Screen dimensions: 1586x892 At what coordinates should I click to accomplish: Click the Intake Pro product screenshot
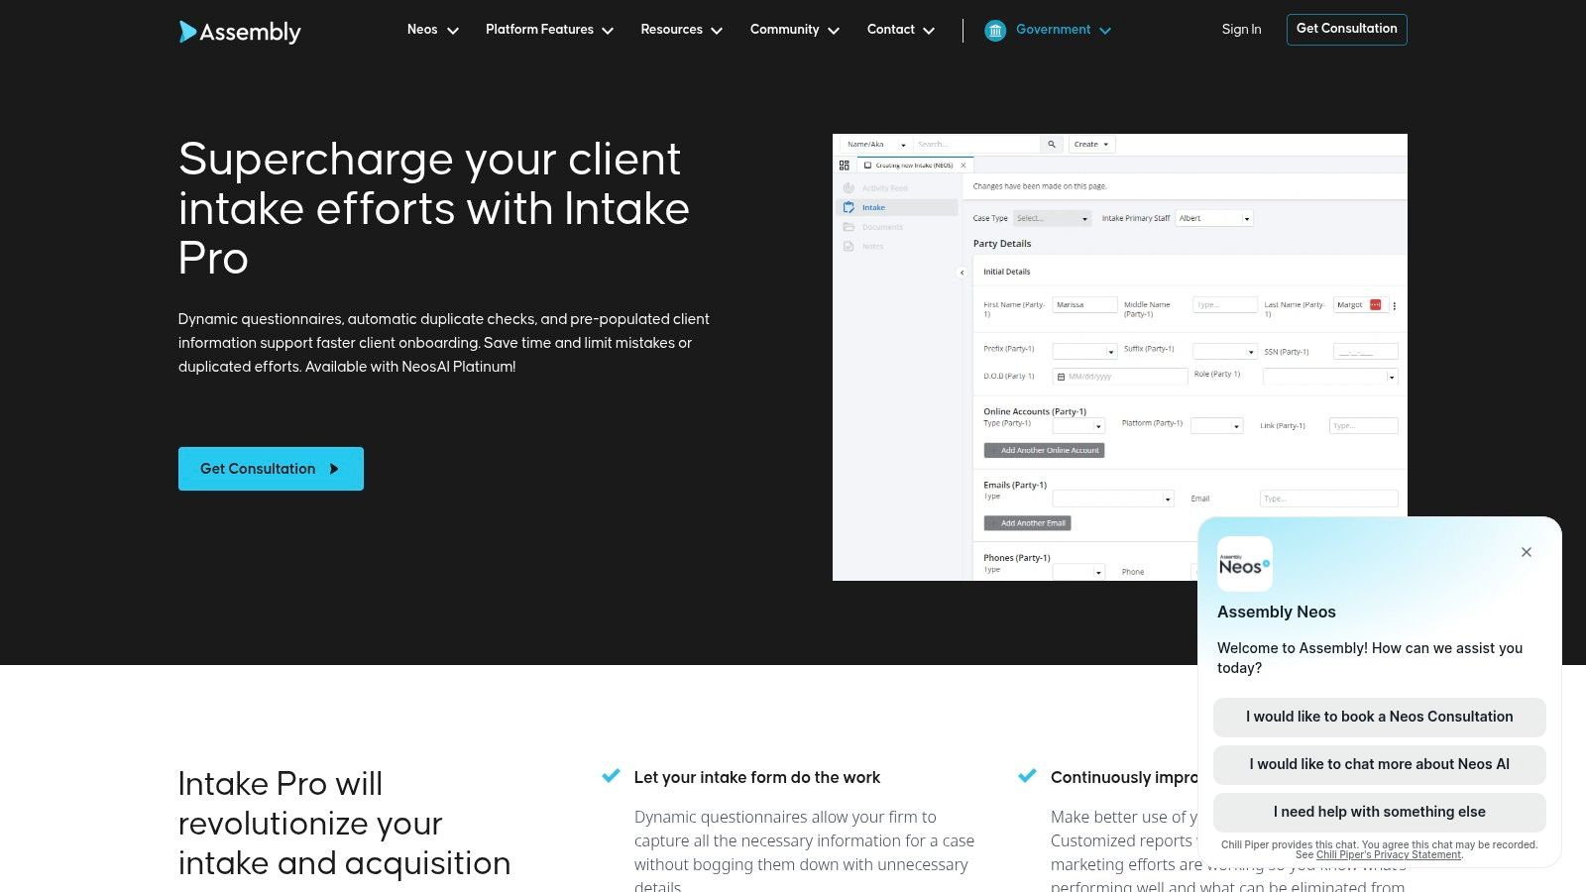click(1119, 357)
